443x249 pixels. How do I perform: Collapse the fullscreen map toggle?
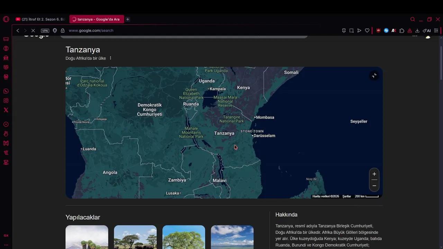[374, 75]
